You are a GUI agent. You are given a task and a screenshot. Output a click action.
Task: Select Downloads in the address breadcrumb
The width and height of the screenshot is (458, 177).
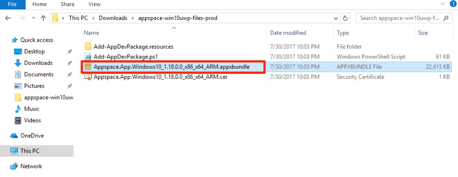(x=113, y=18)
